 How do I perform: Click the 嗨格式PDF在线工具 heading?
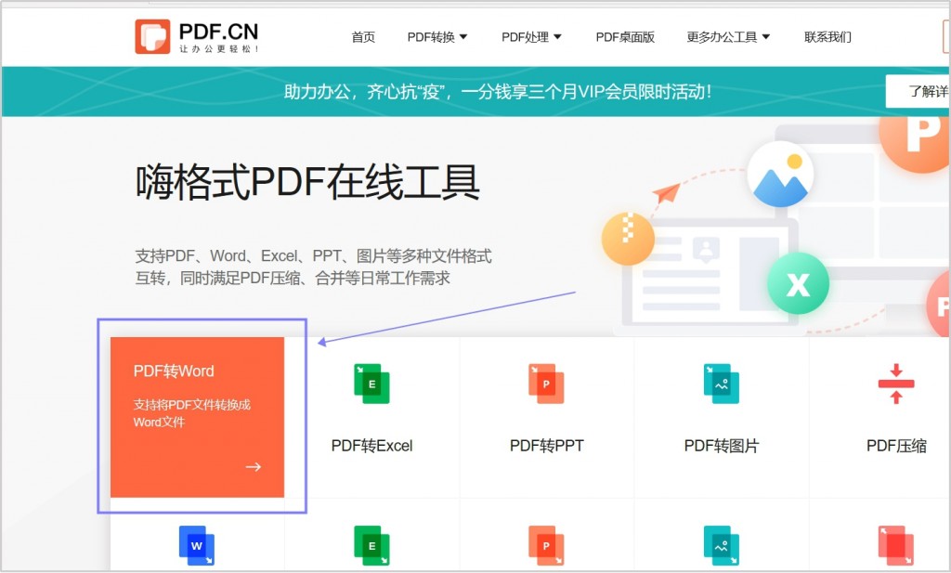point(307,182)
